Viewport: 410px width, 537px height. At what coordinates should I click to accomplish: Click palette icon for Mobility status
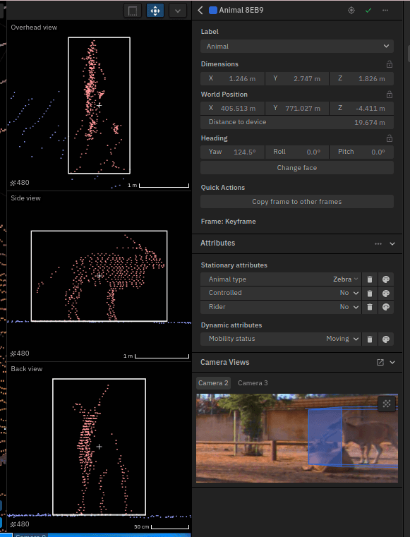click(x=386, y=339)
